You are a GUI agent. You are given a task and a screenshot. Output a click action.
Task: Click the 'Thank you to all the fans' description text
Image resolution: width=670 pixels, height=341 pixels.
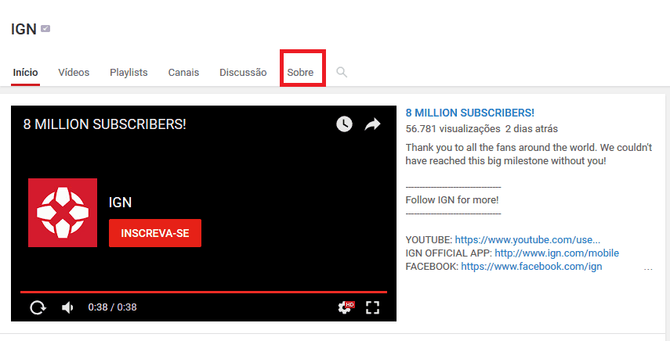529,154
